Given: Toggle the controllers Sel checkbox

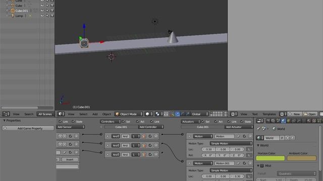Looking at the screenshot, I should [x=123, y=122].
